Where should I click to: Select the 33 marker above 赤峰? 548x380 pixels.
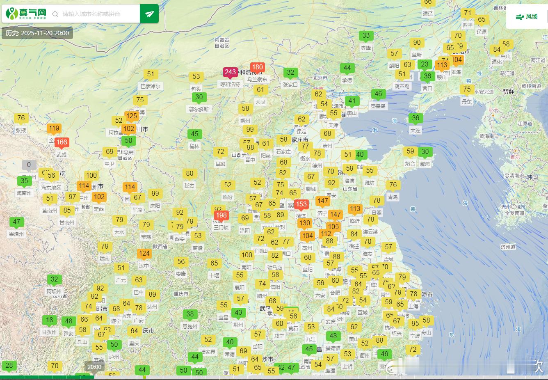coord(366,36)
